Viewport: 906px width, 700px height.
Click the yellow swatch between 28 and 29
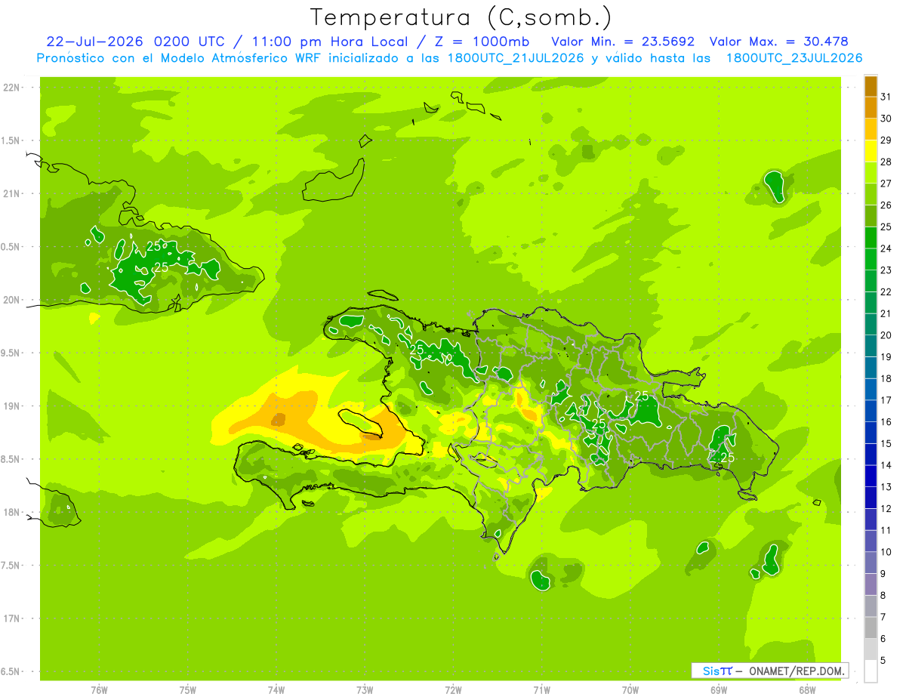click(x=871, y=151)
